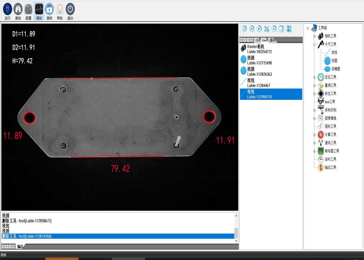Click log row 删除工具 - test(Lable-113014760)
Image resolution: width=364 pixels, height=260 pixels.
tap(118, 236)
